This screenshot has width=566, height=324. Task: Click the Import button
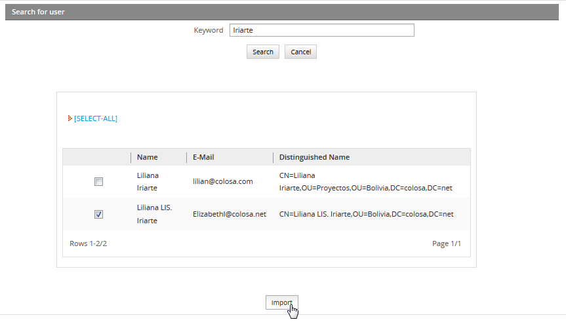click(x=281, y=302)
